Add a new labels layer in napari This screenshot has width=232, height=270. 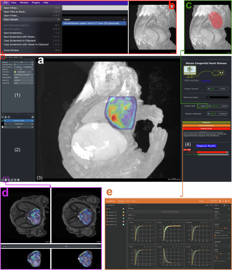click(9, 117)
